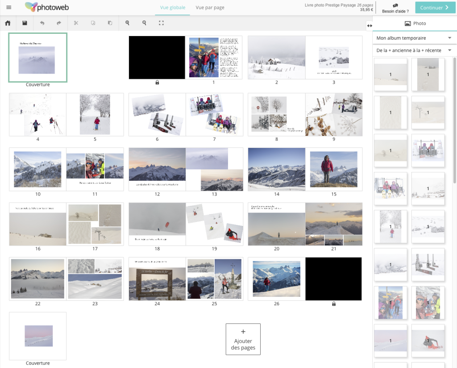This screenshot has height=368, width=457.
Task: Click the book price 35,95 € text
Action: tap(366, 10)
